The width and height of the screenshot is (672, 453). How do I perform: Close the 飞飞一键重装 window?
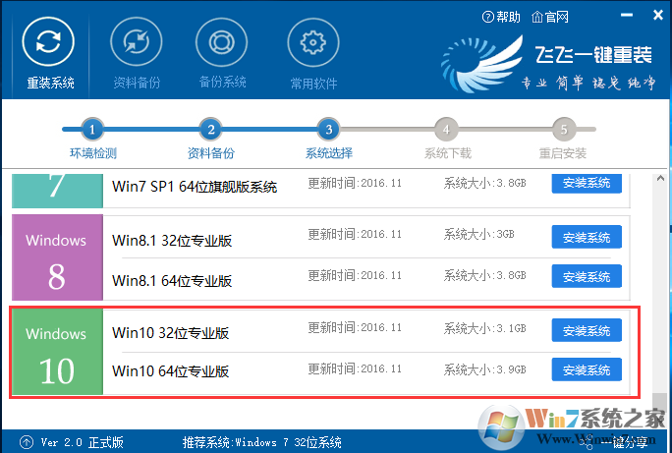click(658, 16)
